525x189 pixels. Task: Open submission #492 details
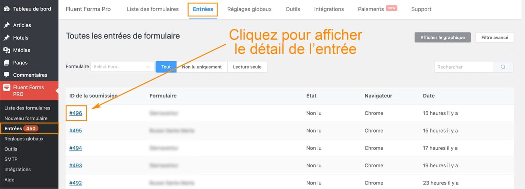75,183
